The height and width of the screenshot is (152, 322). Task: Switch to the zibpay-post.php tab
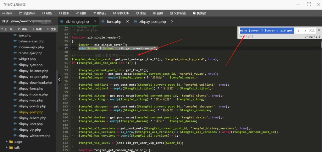(x=150, y=22)
